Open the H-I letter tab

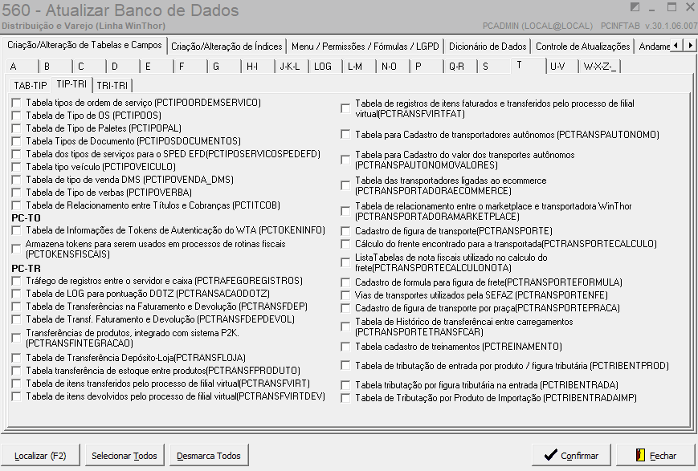tap(258, 67)
